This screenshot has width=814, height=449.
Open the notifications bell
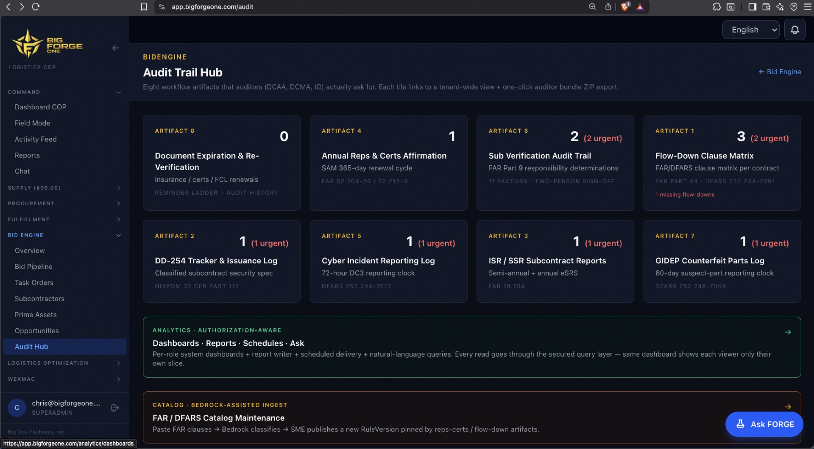coord(795,30)
